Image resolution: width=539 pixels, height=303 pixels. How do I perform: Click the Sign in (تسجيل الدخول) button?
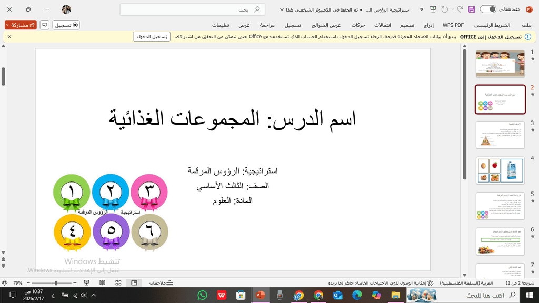pos(152,37)
